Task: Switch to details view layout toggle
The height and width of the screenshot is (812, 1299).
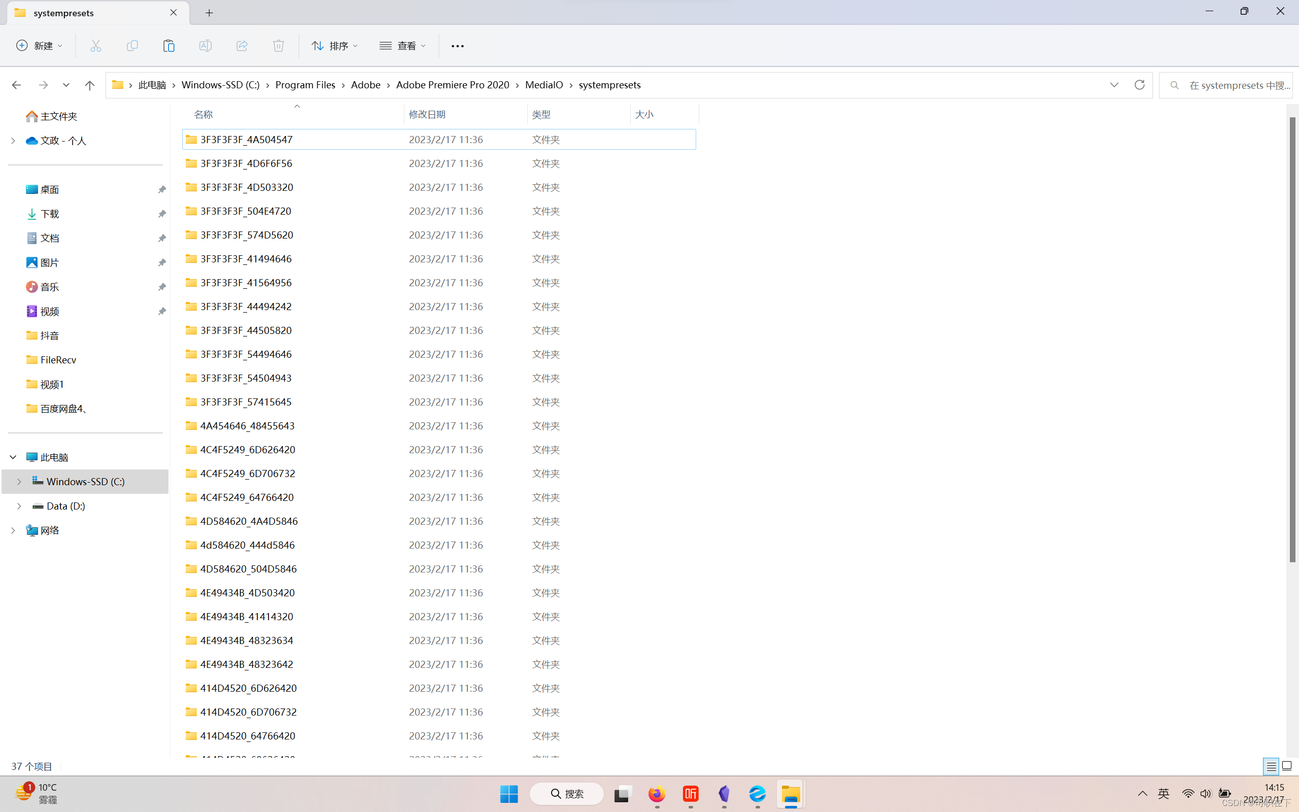Action: pyautogui.click(x=1271, y=766)
